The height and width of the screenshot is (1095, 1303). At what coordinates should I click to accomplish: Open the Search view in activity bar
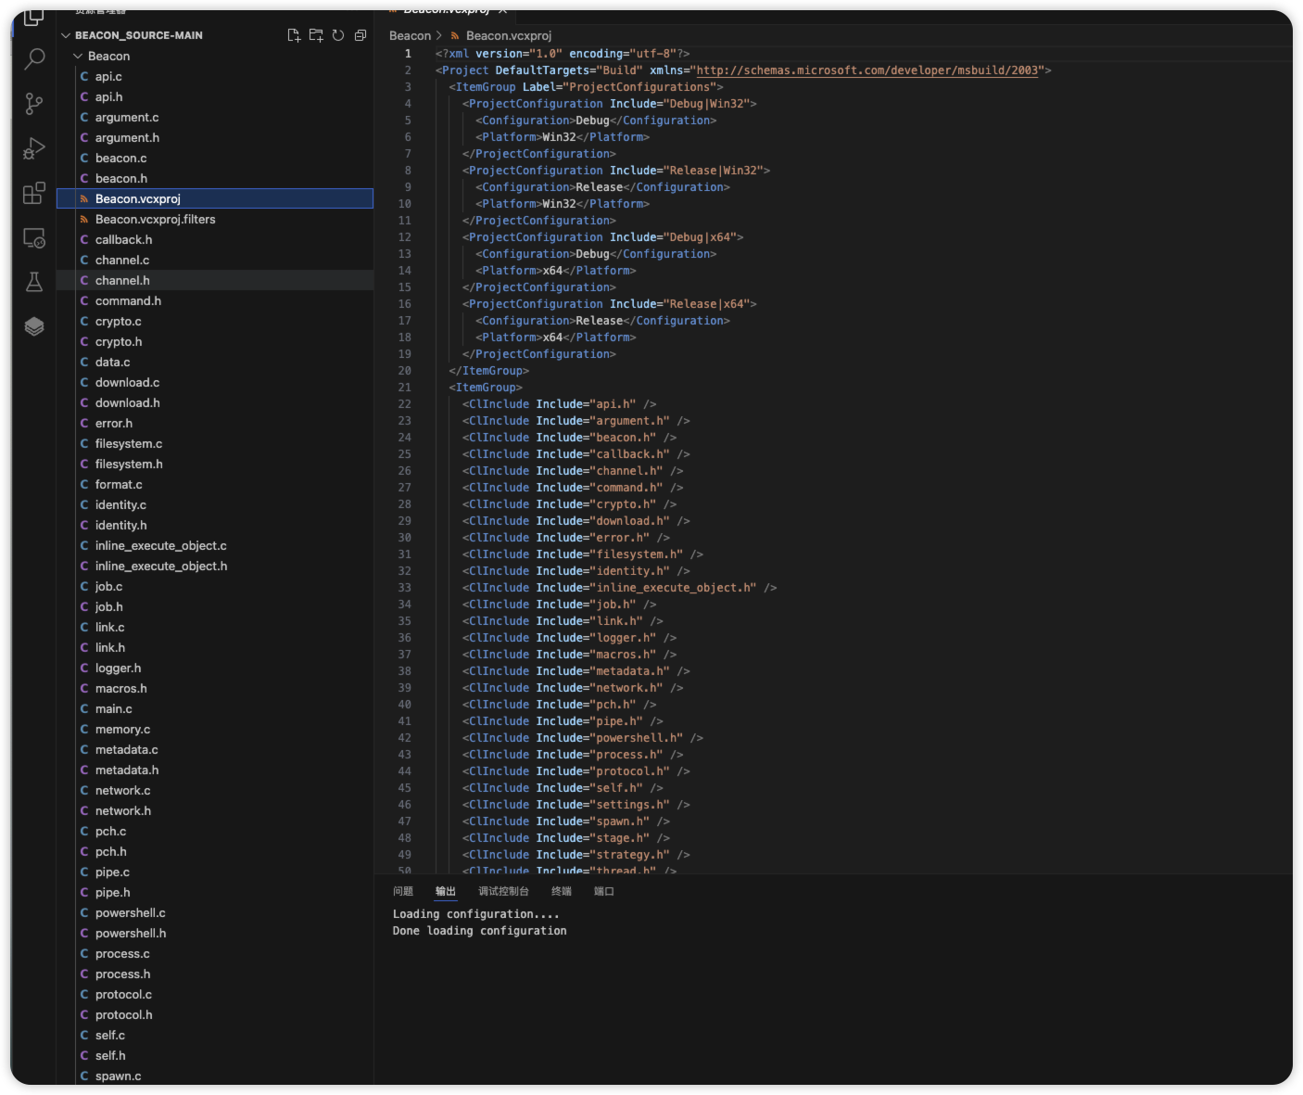[34, 59]
